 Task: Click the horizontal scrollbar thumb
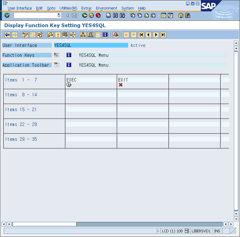pos(44,224)
